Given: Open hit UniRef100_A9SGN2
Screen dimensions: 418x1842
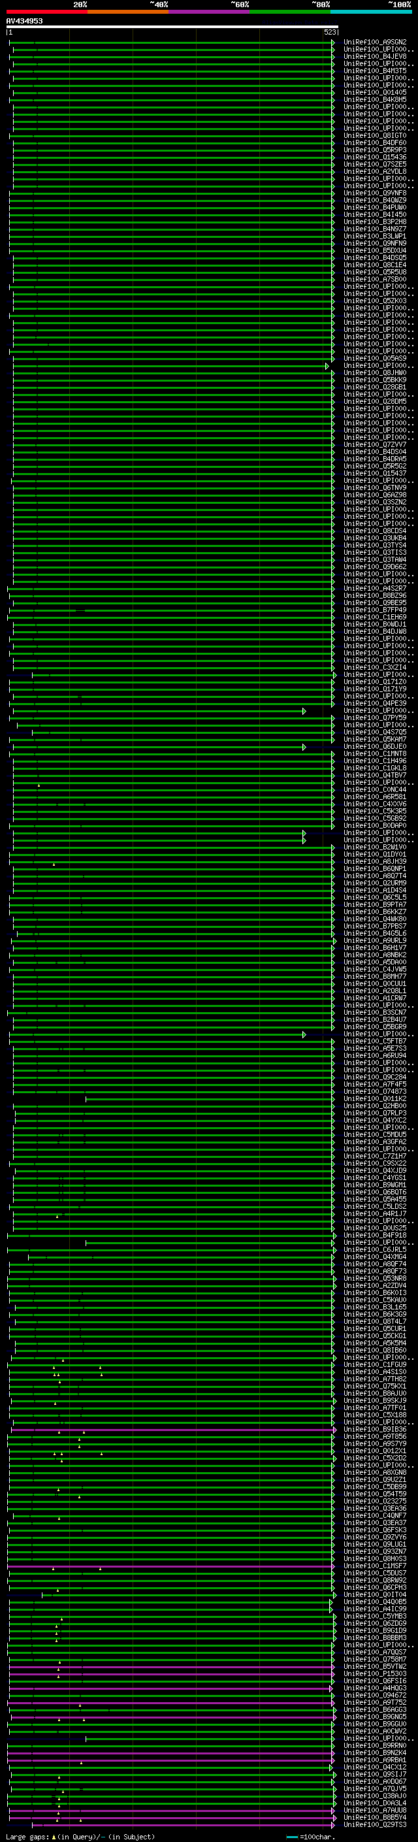Looking at the screenshot, I should click(x=375, y=42).
